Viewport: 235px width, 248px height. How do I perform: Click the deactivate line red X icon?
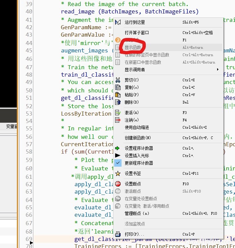point(118,120)
